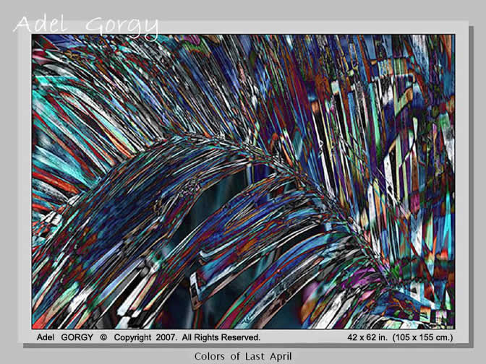
Task: Click the white mat border right of artwork
Action: [x=462, y=181]
